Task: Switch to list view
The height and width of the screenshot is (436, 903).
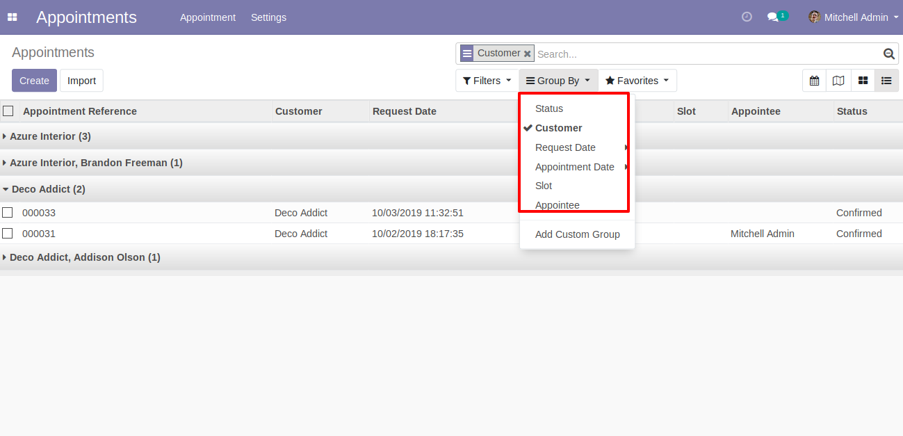Action: [886, 81]
